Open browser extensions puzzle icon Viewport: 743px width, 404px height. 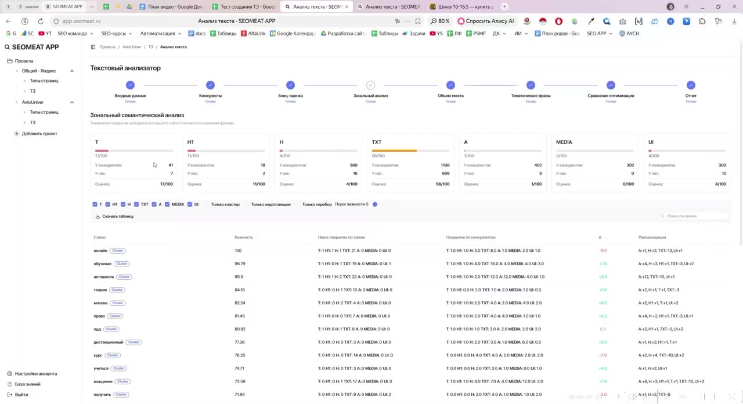pos(702,21)
